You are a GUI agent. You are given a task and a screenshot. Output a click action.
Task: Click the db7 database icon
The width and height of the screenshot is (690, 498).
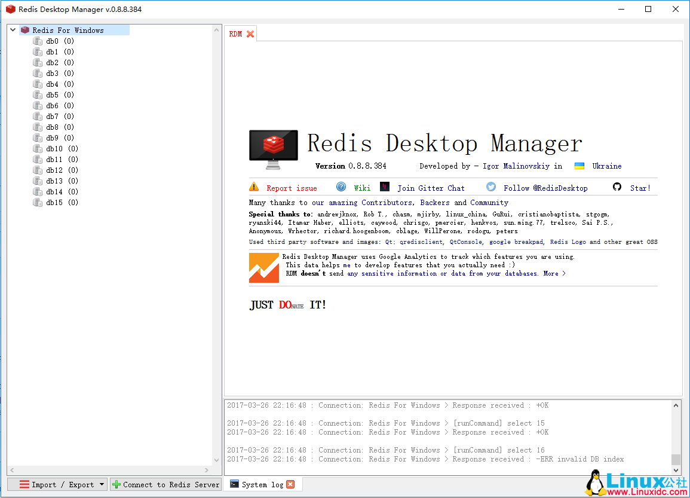pos(38,117)
